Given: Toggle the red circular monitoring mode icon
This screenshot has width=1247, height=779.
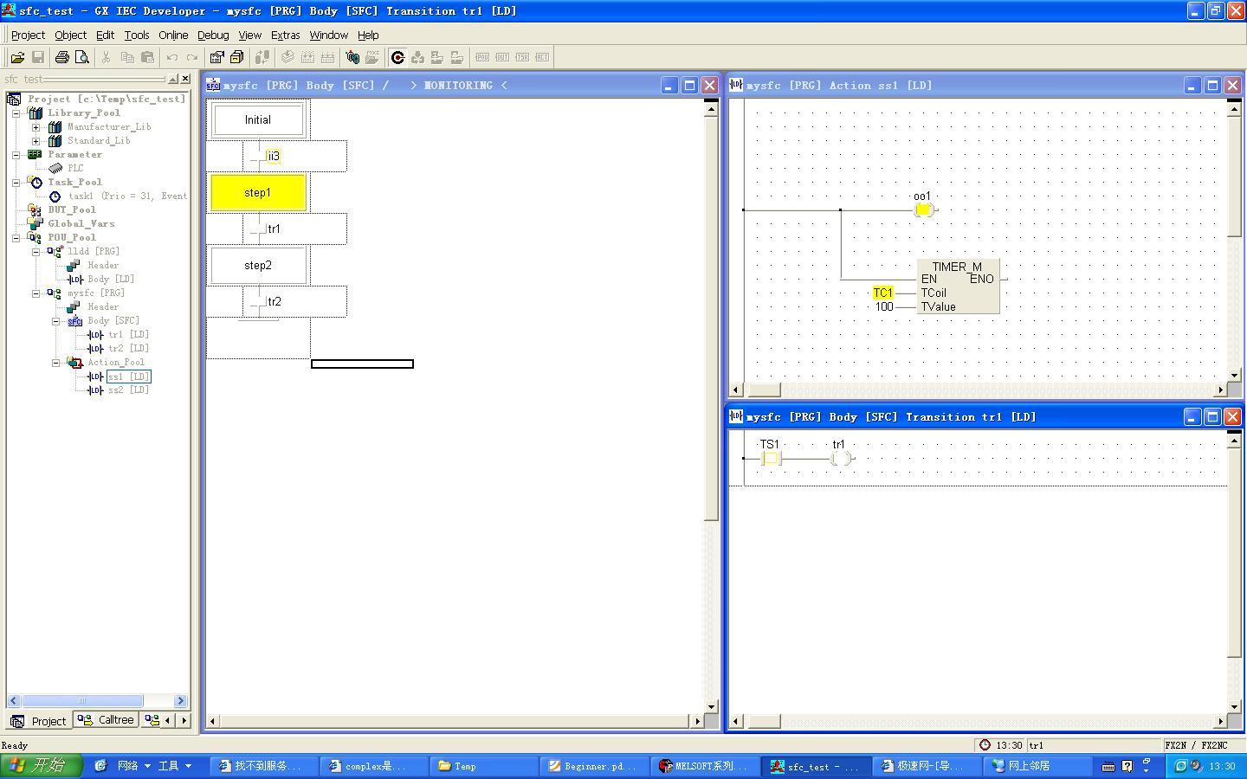Looking at the screenshot, I should [397, 57].
